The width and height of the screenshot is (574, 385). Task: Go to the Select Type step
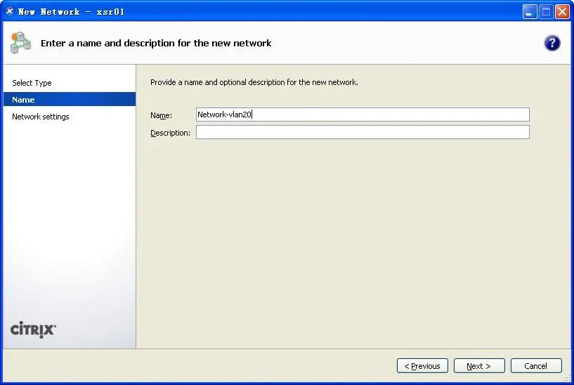32,83
